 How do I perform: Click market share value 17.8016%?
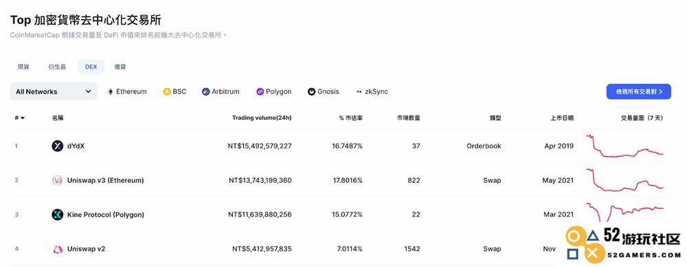pos(348,180)
